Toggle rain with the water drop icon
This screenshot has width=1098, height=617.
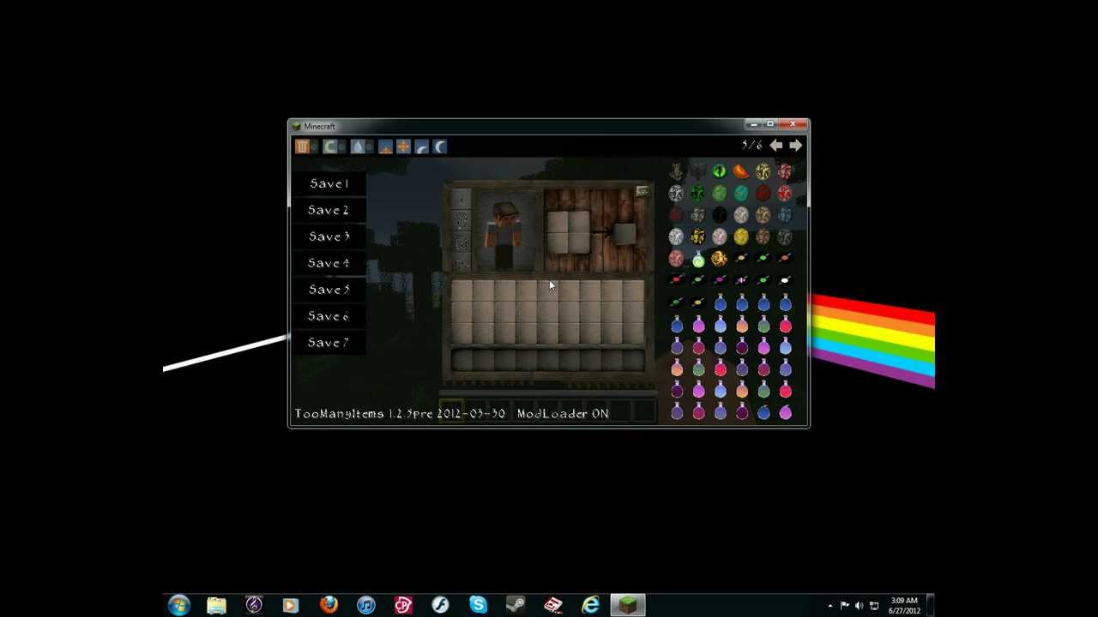click(358, 147)
